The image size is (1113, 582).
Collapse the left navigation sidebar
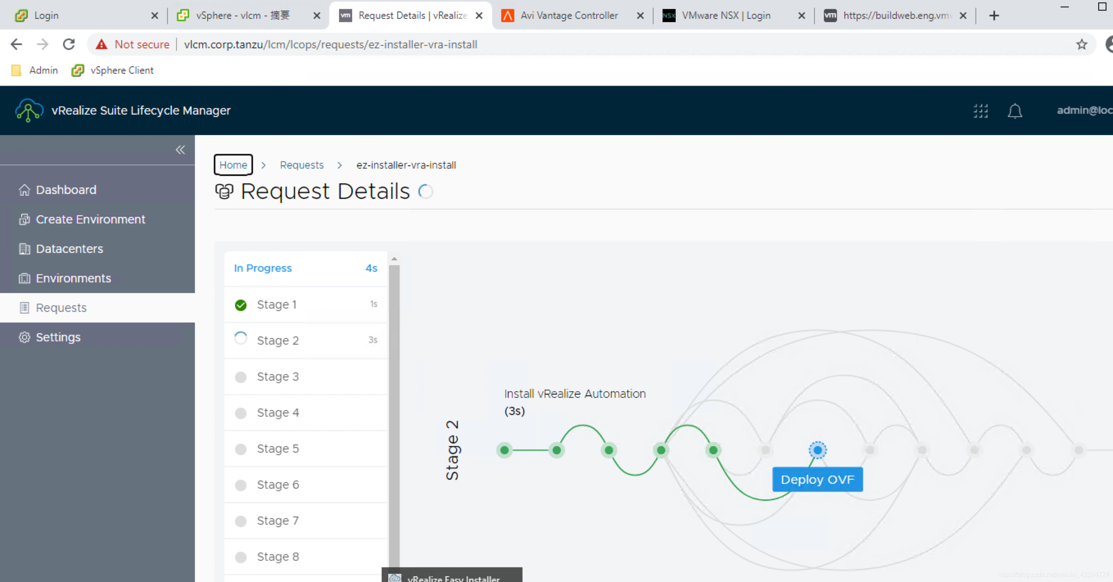pos(180,150)
